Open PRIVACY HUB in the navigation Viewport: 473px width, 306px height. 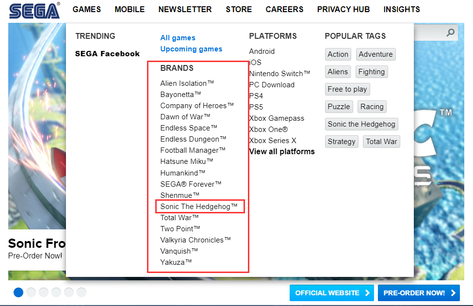point(343,9)
